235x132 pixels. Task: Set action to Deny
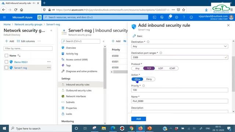(149, 79)
